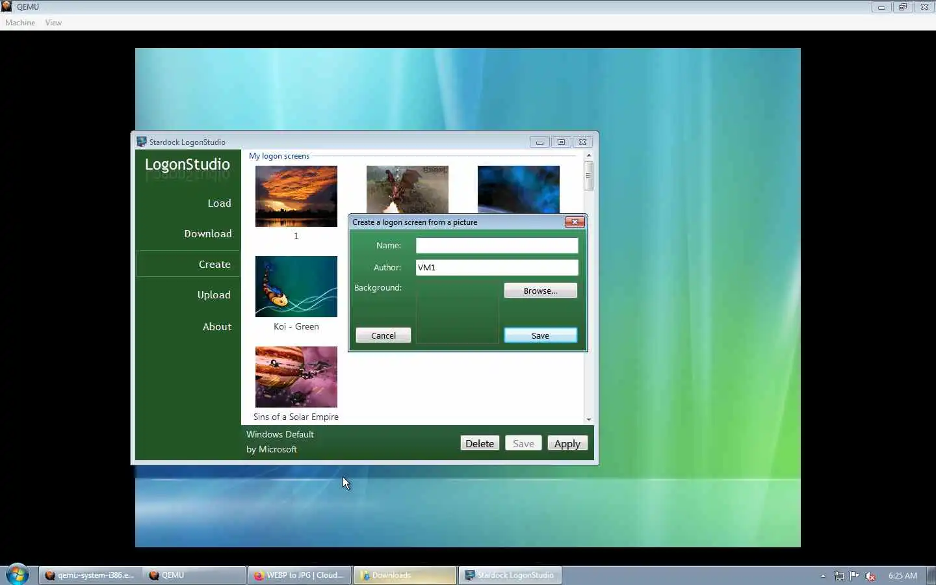Open the QEMU View menu
This screenshot has width=936, height=585.
pyautogui.click(x=53, y=23)
